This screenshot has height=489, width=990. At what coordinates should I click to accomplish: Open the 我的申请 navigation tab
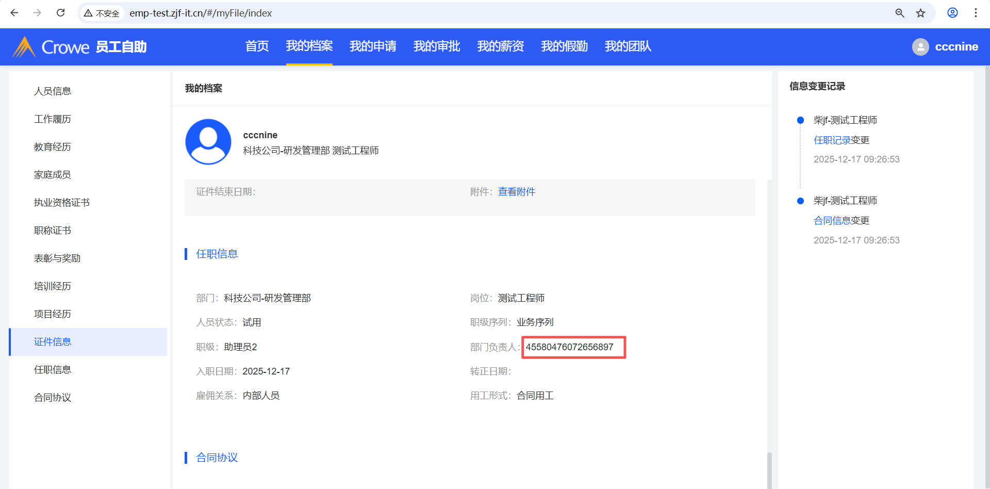point(373,46)
